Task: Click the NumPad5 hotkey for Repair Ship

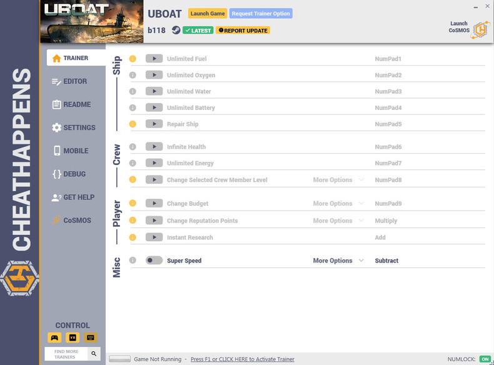Action: coord(388,124)
